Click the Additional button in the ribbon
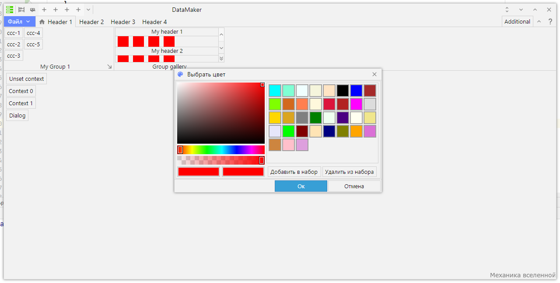Image resolution: width=560 pixels, height=283 pixels. click(517, 21)
